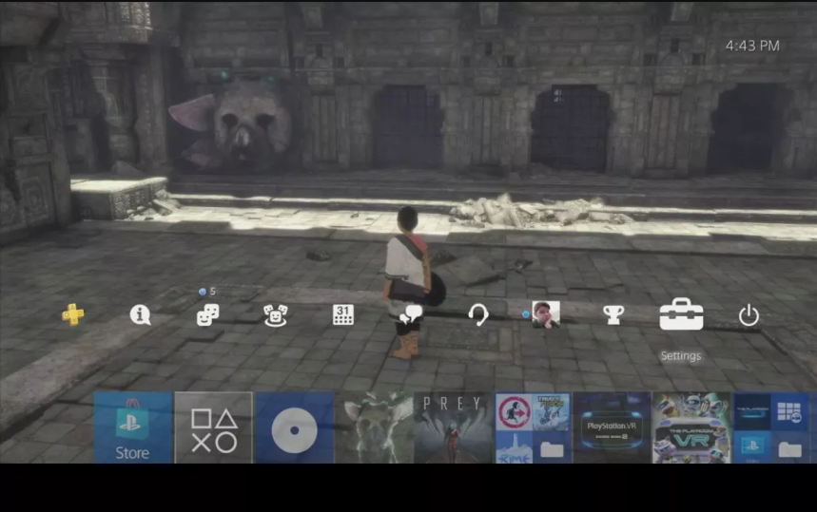Open the Settings toolbox icon
817x512 pixels.
click(x=681, y=313)
